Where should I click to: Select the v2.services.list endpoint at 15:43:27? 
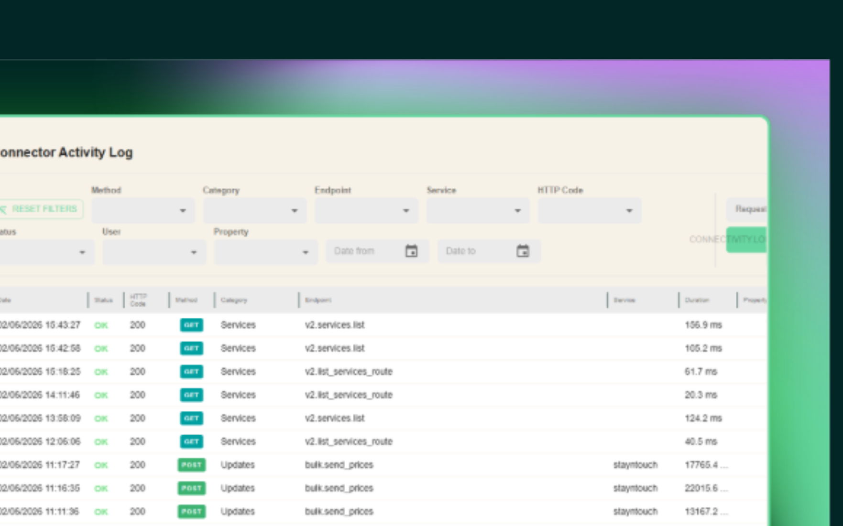pos(335,325)
